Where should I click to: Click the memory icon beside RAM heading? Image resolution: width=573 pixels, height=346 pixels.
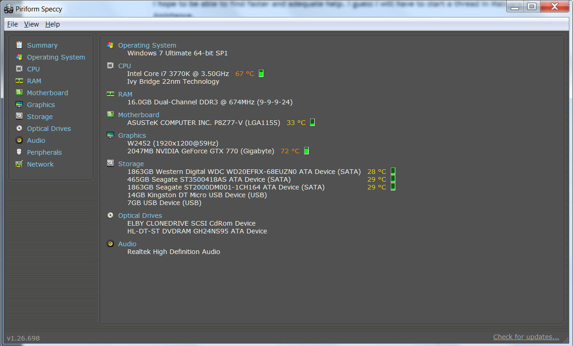(x=110, y=94)
